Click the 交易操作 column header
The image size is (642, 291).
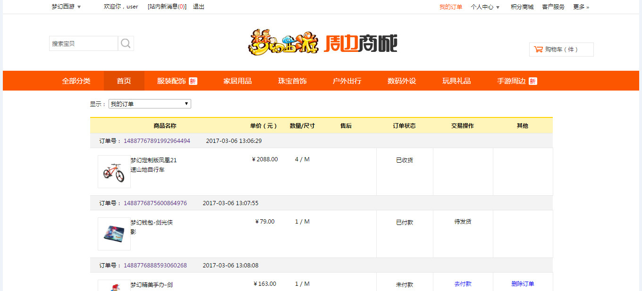click(463, 126)
